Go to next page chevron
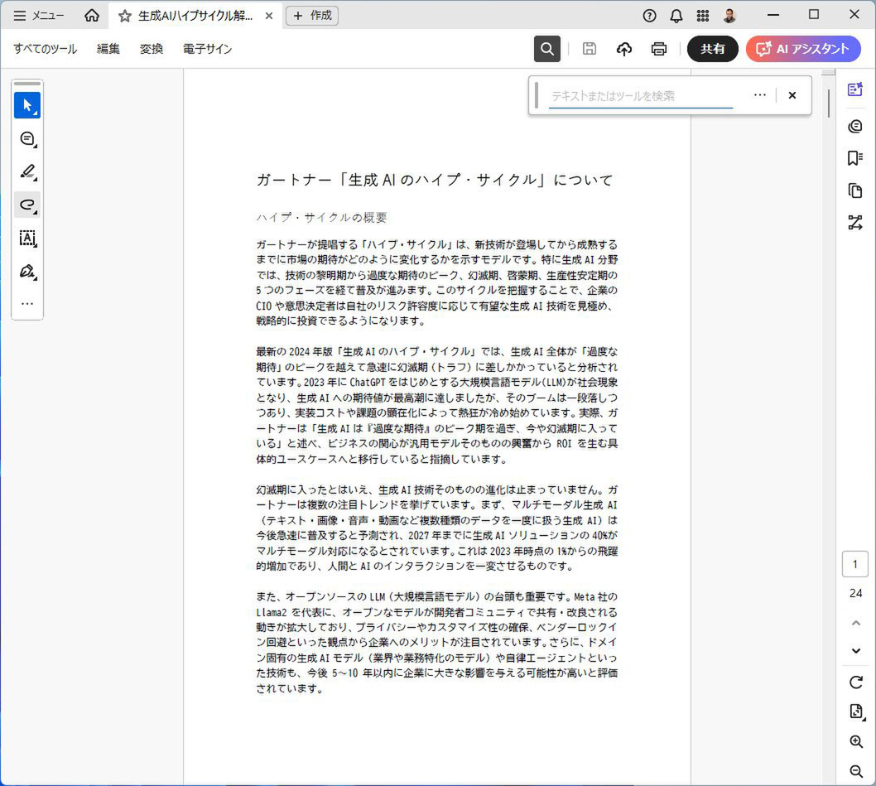Screen dimensions: 876x786 [x=856, y=651]
